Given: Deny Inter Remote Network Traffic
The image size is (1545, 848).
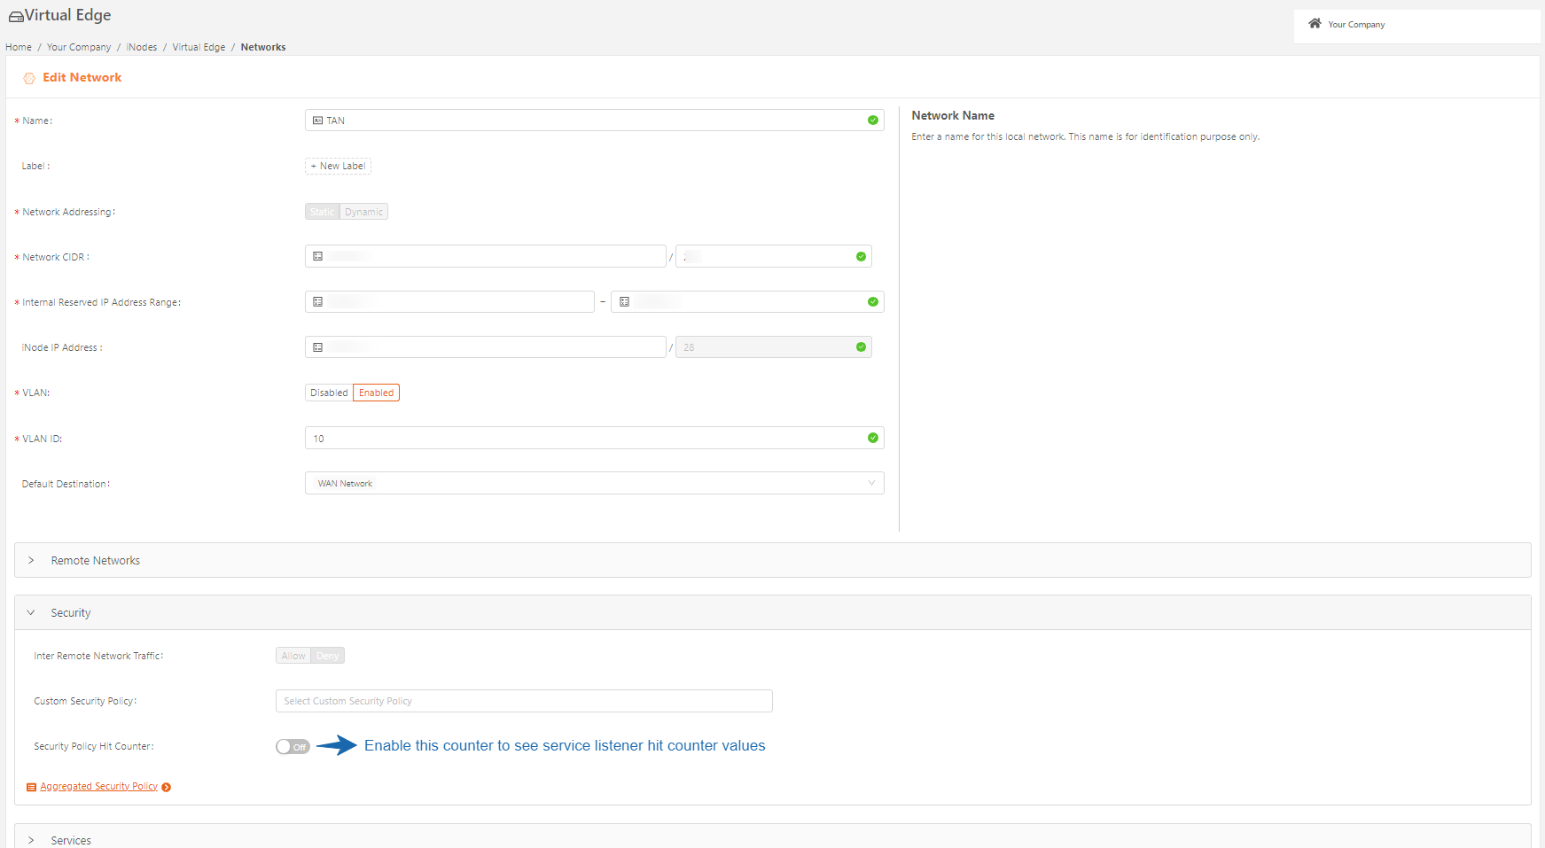Looking at the screenshot, I should pyautogui.click(x=328, y=656).
